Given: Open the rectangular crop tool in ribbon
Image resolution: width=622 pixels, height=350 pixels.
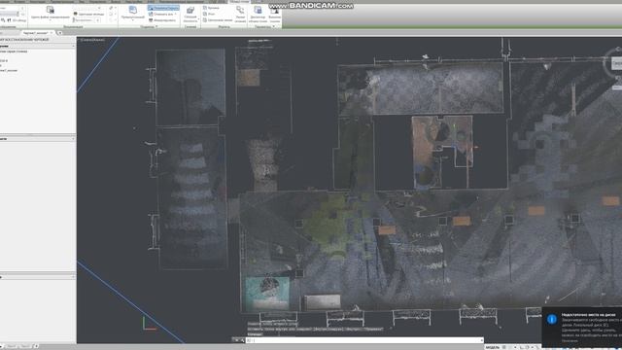Looking at the screenshot, I should (x=132, y=13).
